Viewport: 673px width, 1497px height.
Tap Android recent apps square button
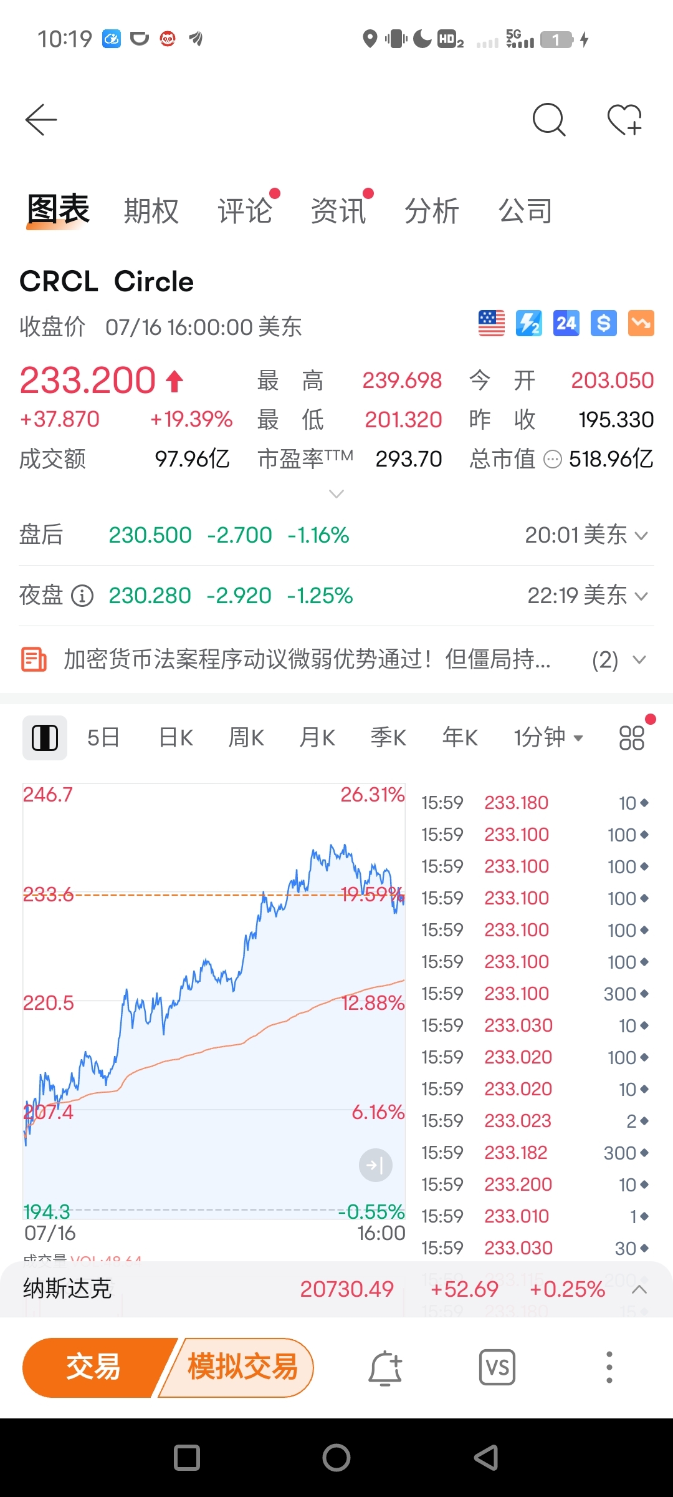tap(187, 1458)
